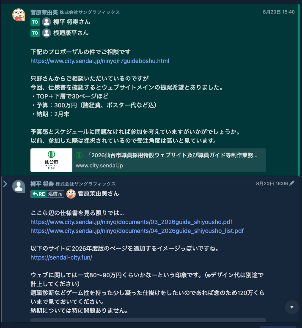The image size is (302, 328).
Task: Expand the chevron left of 柳平 将寿 message
Action: point(5,184)
